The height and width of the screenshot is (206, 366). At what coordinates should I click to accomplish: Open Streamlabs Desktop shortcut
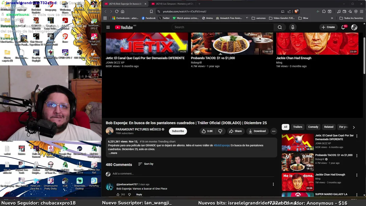tap(79, 184)
